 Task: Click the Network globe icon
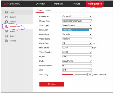click(6, 22)
